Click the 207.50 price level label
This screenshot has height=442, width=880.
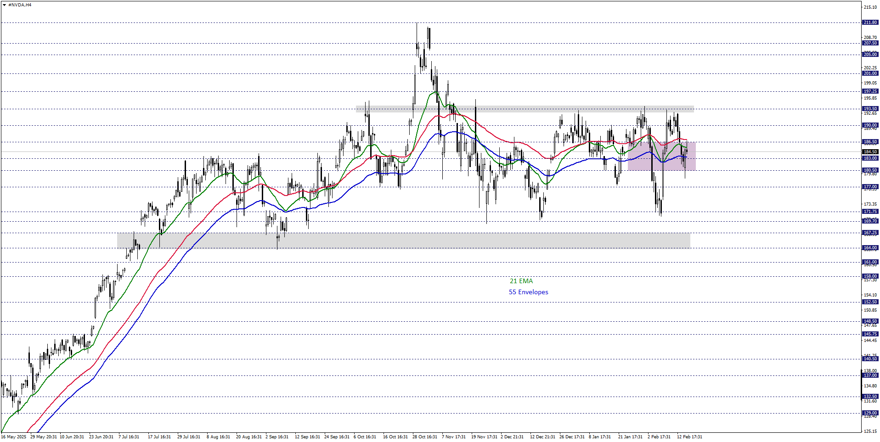[870, 43]
